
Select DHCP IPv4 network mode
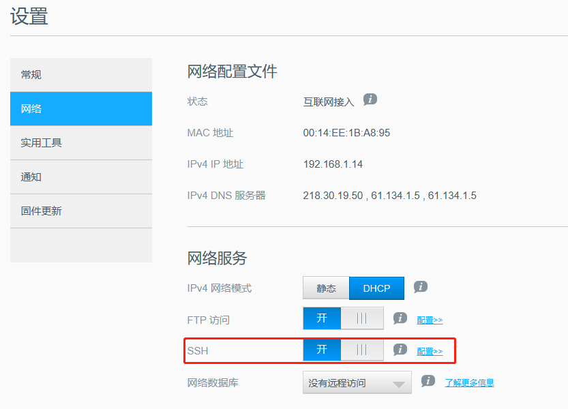[376, 288]
